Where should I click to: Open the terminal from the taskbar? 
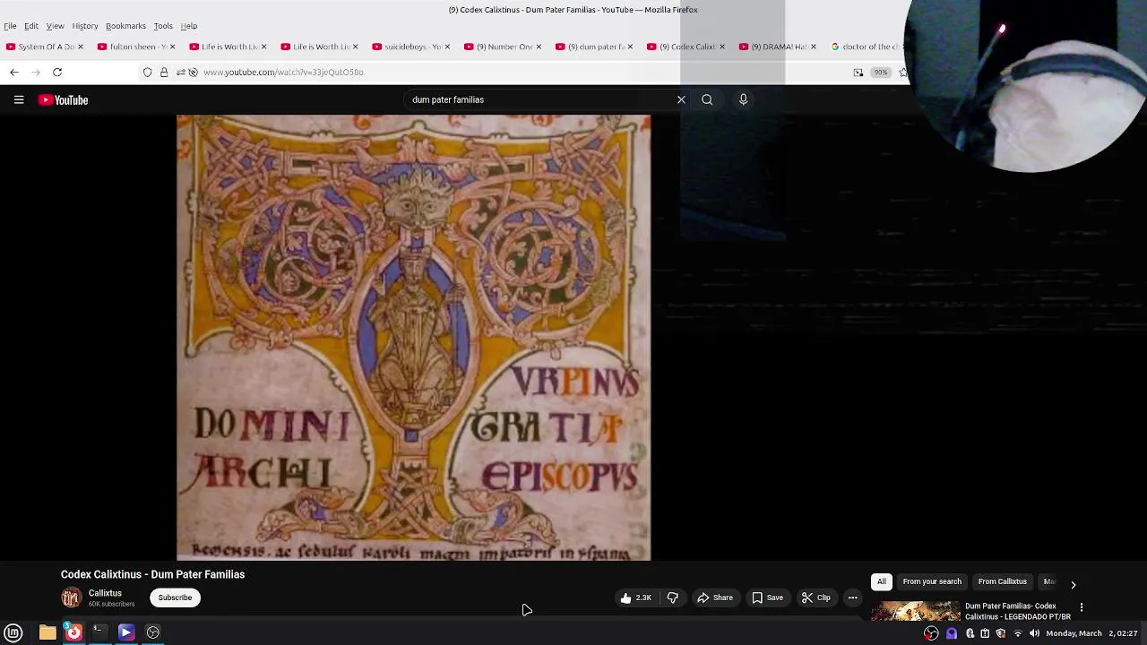(99, 632)
